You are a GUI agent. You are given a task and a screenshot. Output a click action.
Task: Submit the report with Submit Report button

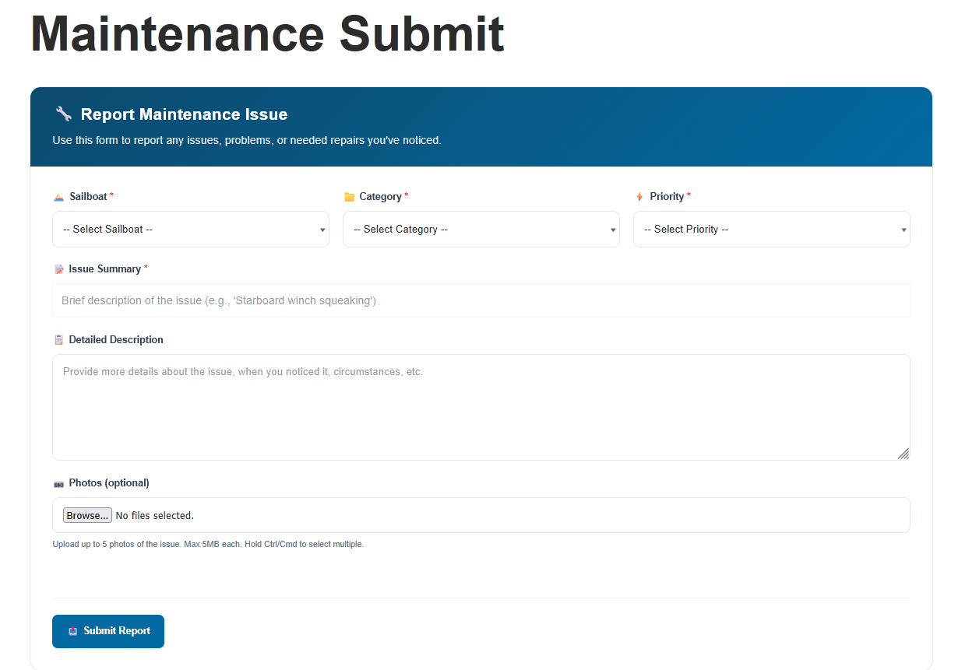(x=108, y=631)
